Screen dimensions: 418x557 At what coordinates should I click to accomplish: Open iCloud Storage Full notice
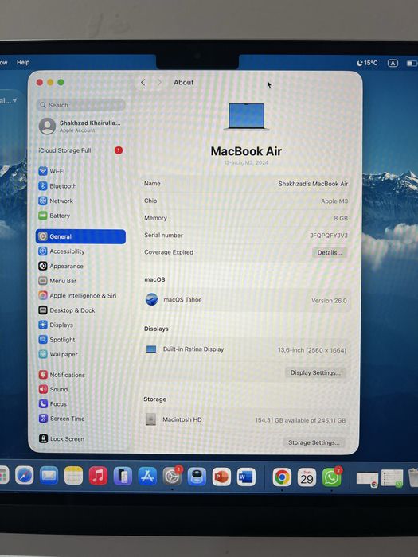(80, 150)
